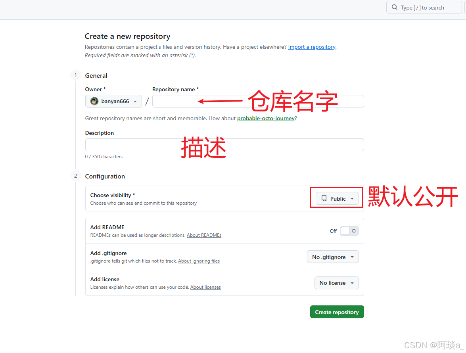Click banyan666 owner avatar icon
This screenshot has height=353, width=466.
94,101
